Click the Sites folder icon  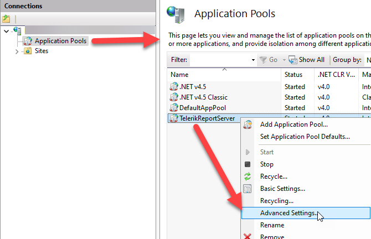pyautogui.click(x=28, y=51)
